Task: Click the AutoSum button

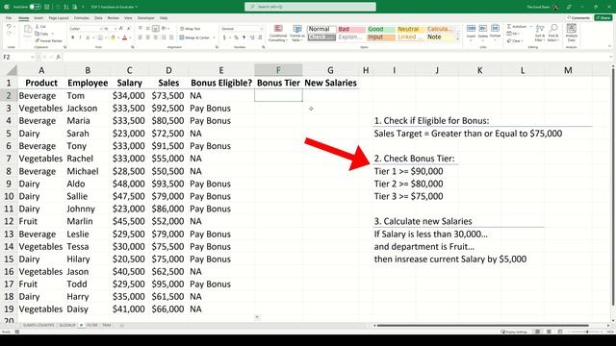Action: (x=517, y=26)
